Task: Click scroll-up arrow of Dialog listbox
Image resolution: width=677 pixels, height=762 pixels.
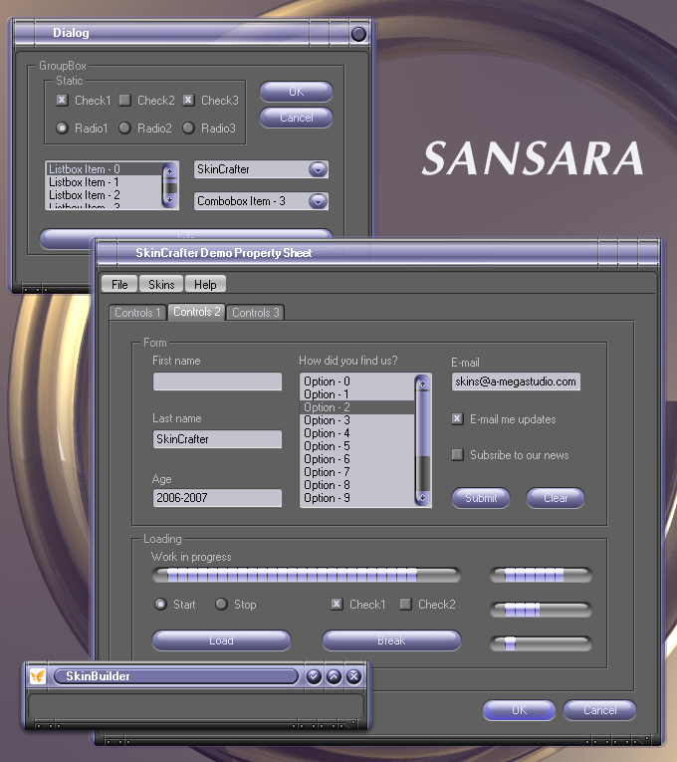Action: pos(169,171)
